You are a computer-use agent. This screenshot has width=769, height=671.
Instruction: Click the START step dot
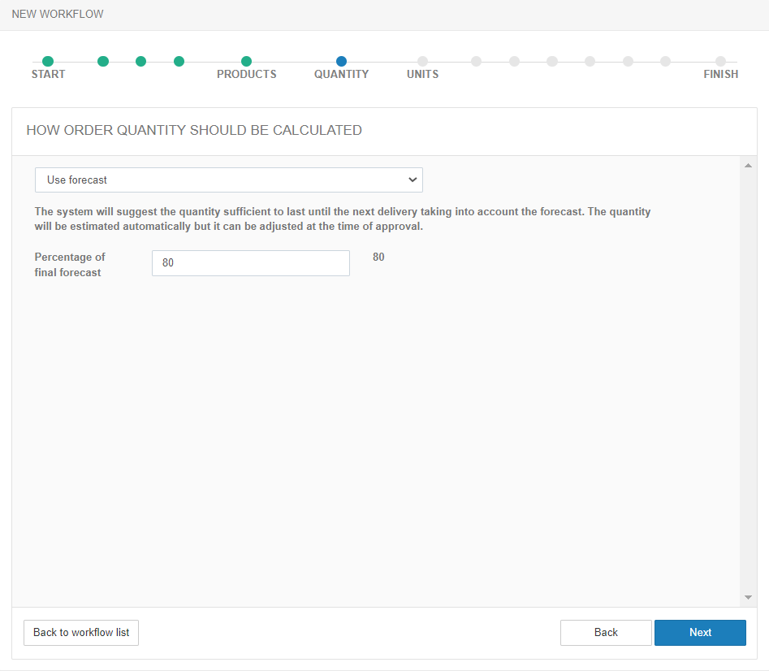48,62
